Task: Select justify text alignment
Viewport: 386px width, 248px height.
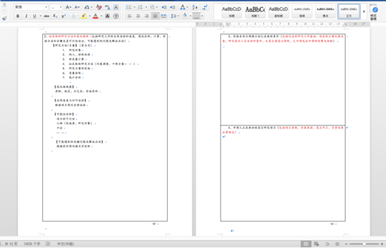Action: pos(155,16)
